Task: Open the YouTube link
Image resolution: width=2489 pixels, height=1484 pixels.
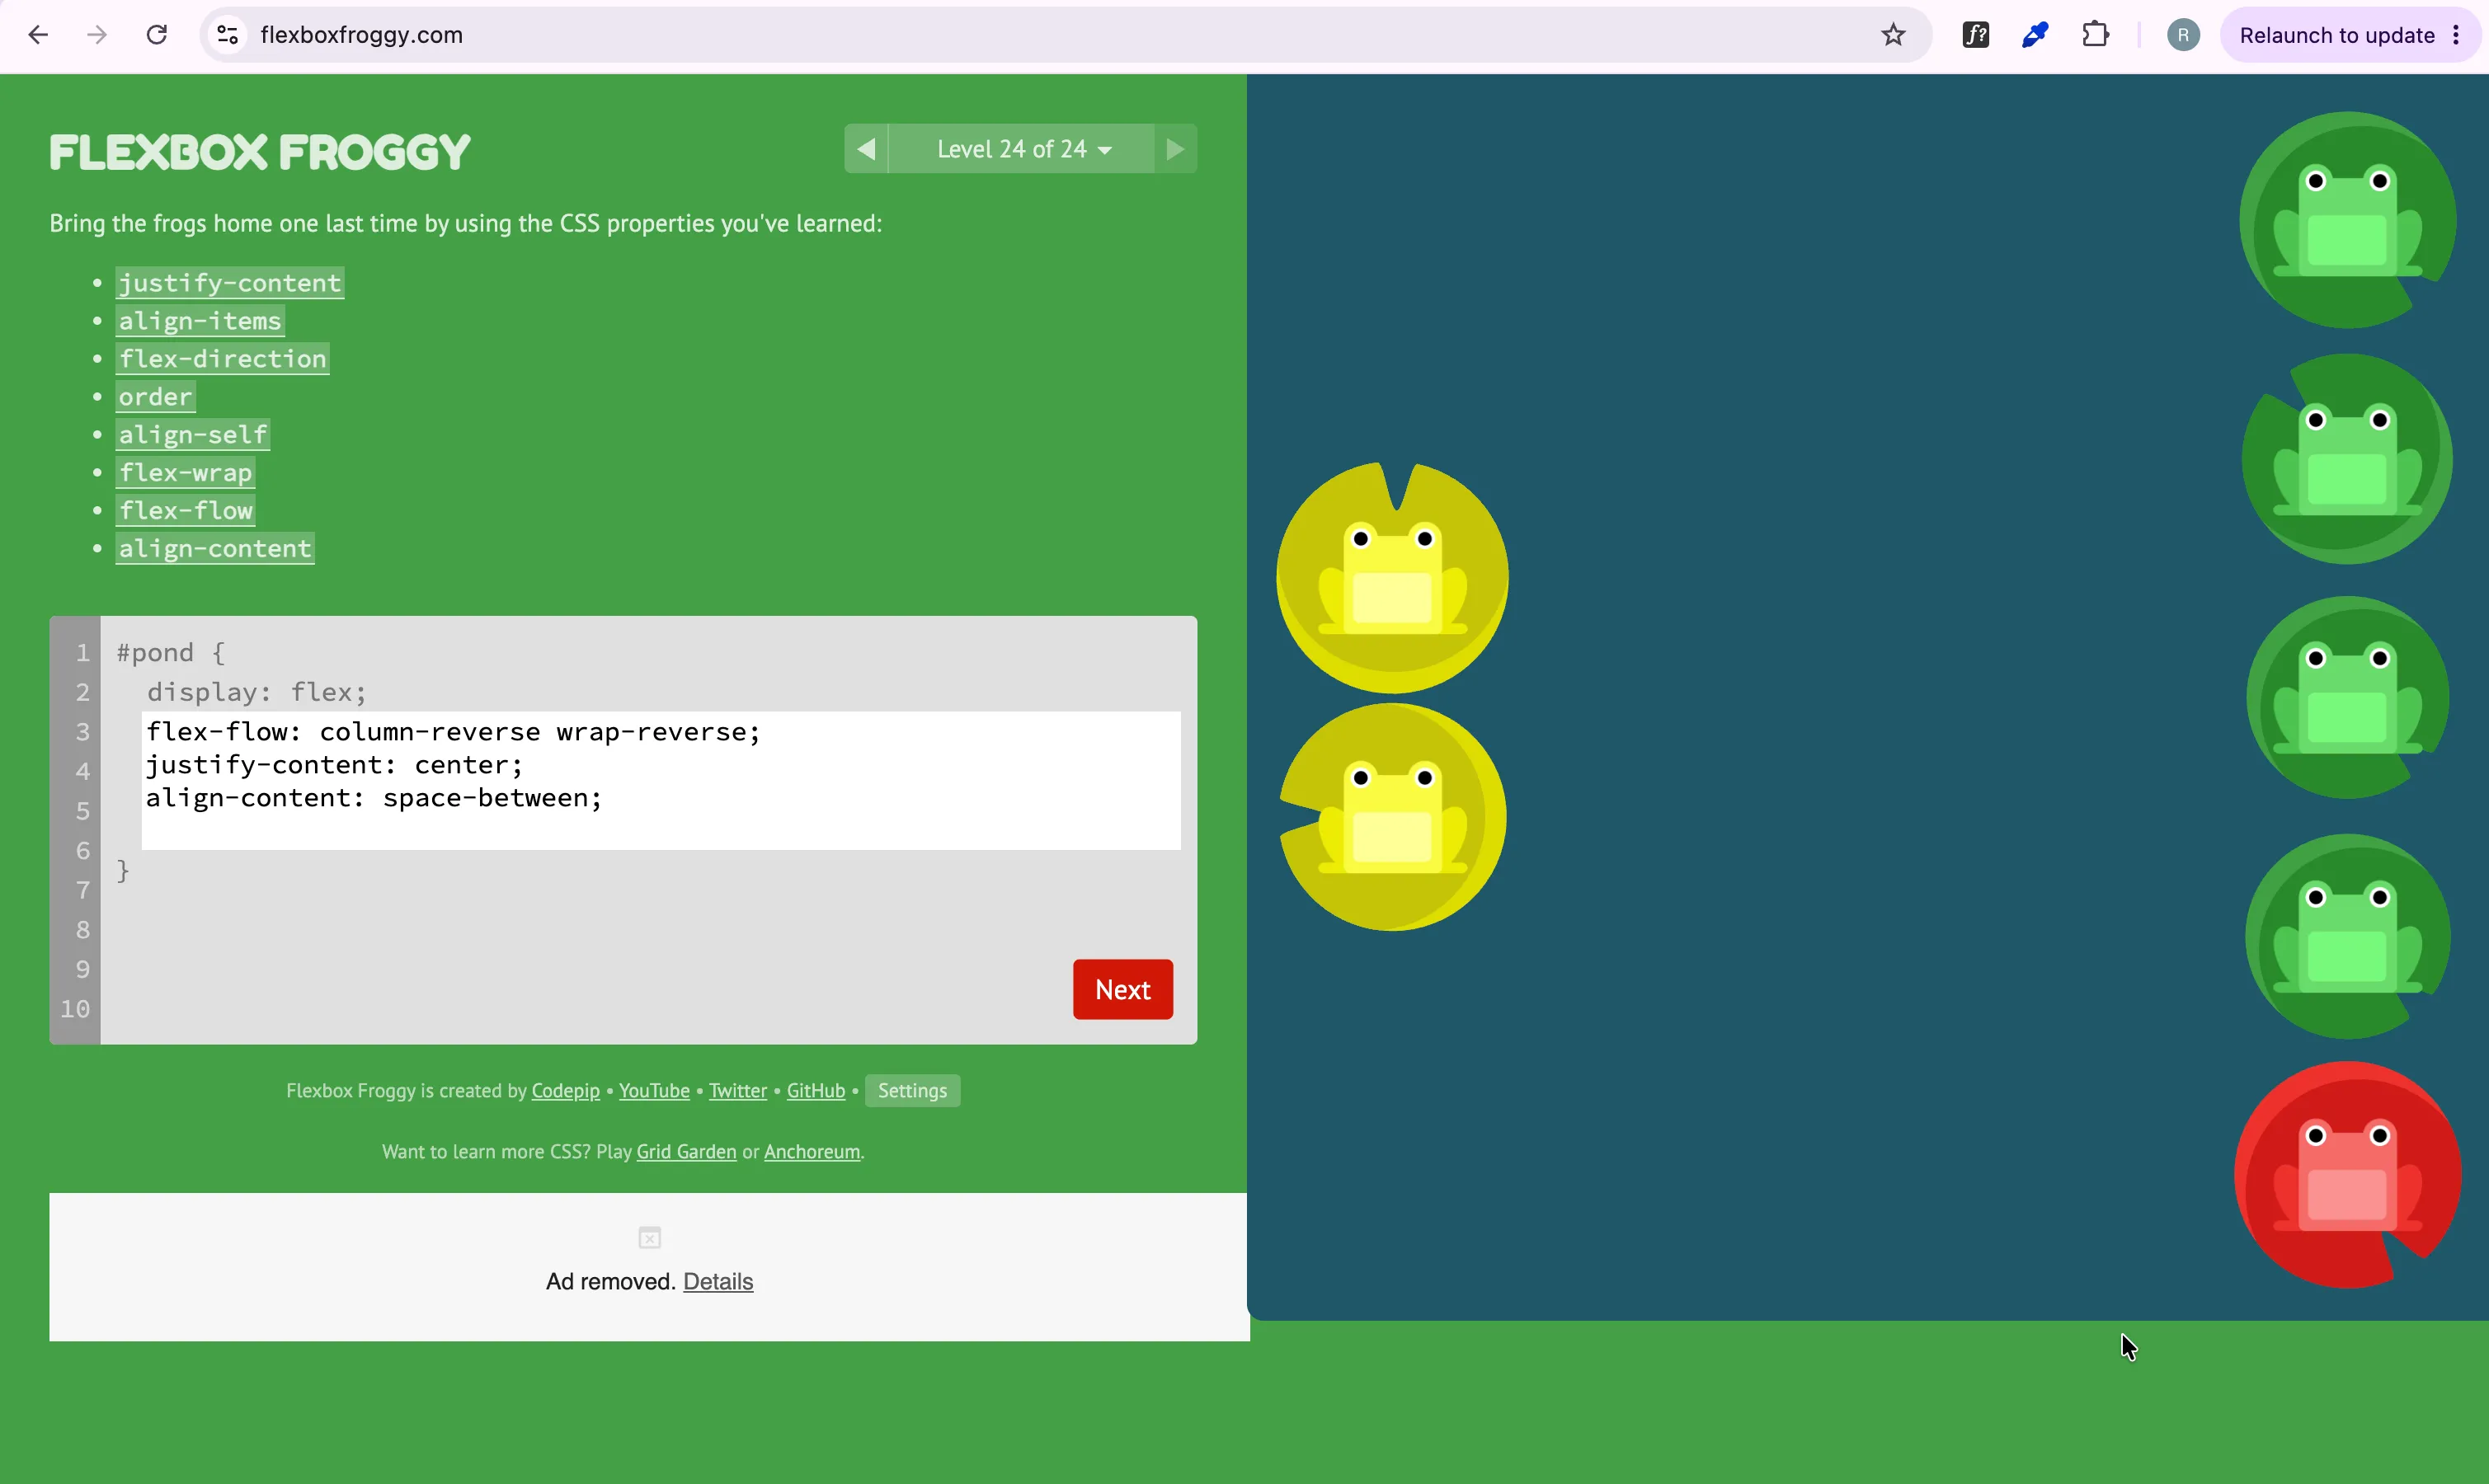Action: (654, 1091)
